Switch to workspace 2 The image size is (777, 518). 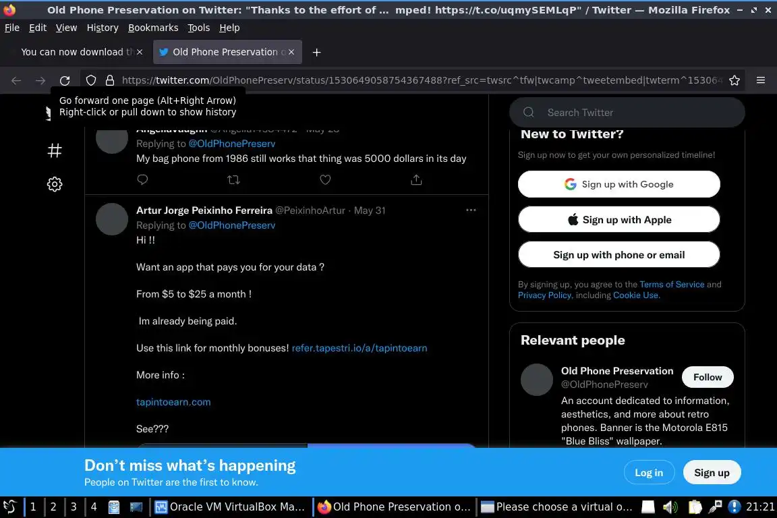pyautogui.click(x=53, y=507)
